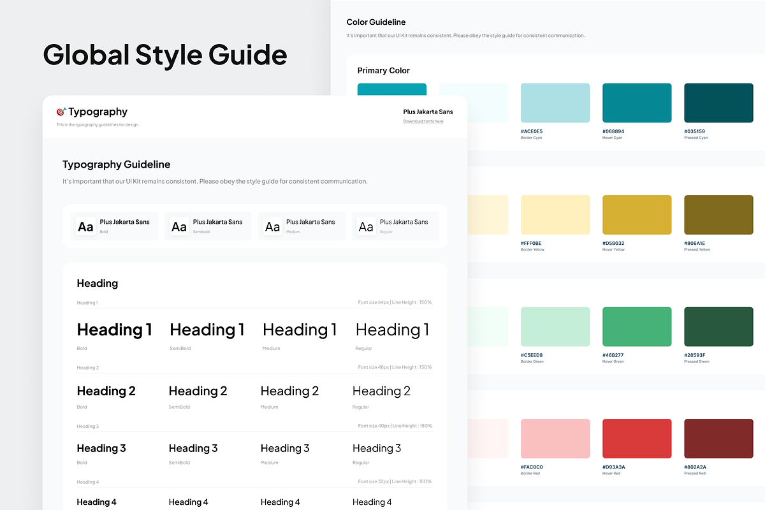The height and width of the screenshot is (510, 765).
Task: Click the Plus Jakarta Sans label above download link
Action: 428,112
